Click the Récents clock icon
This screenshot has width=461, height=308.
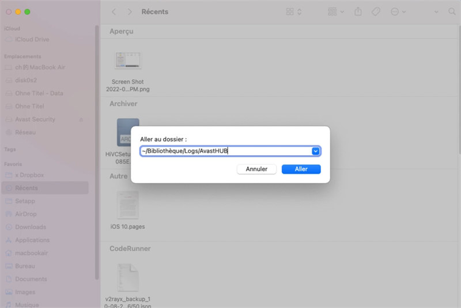tap(9, 188)
